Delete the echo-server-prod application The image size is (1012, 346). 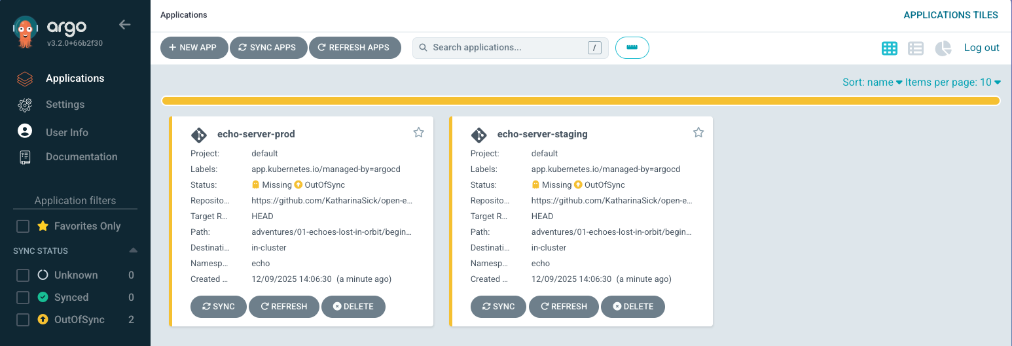[x=353, y=307]
